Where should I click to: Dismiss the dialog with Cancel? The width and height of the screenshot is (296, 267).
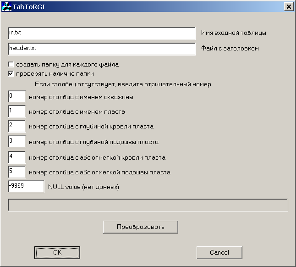point(219,252)
